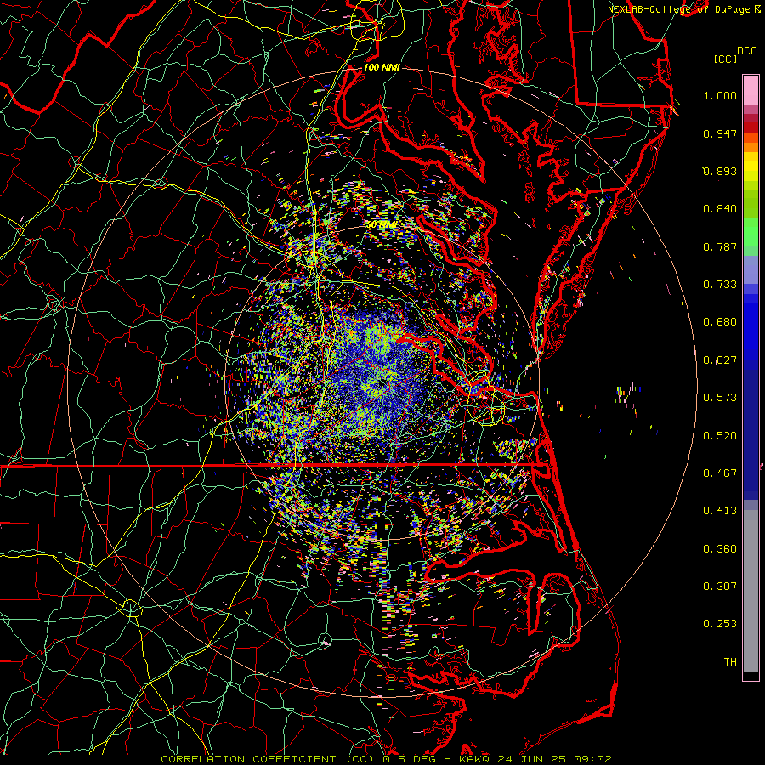Pick the lavender segment of the color bar
The image size is (765, 765).
point(751,269)
